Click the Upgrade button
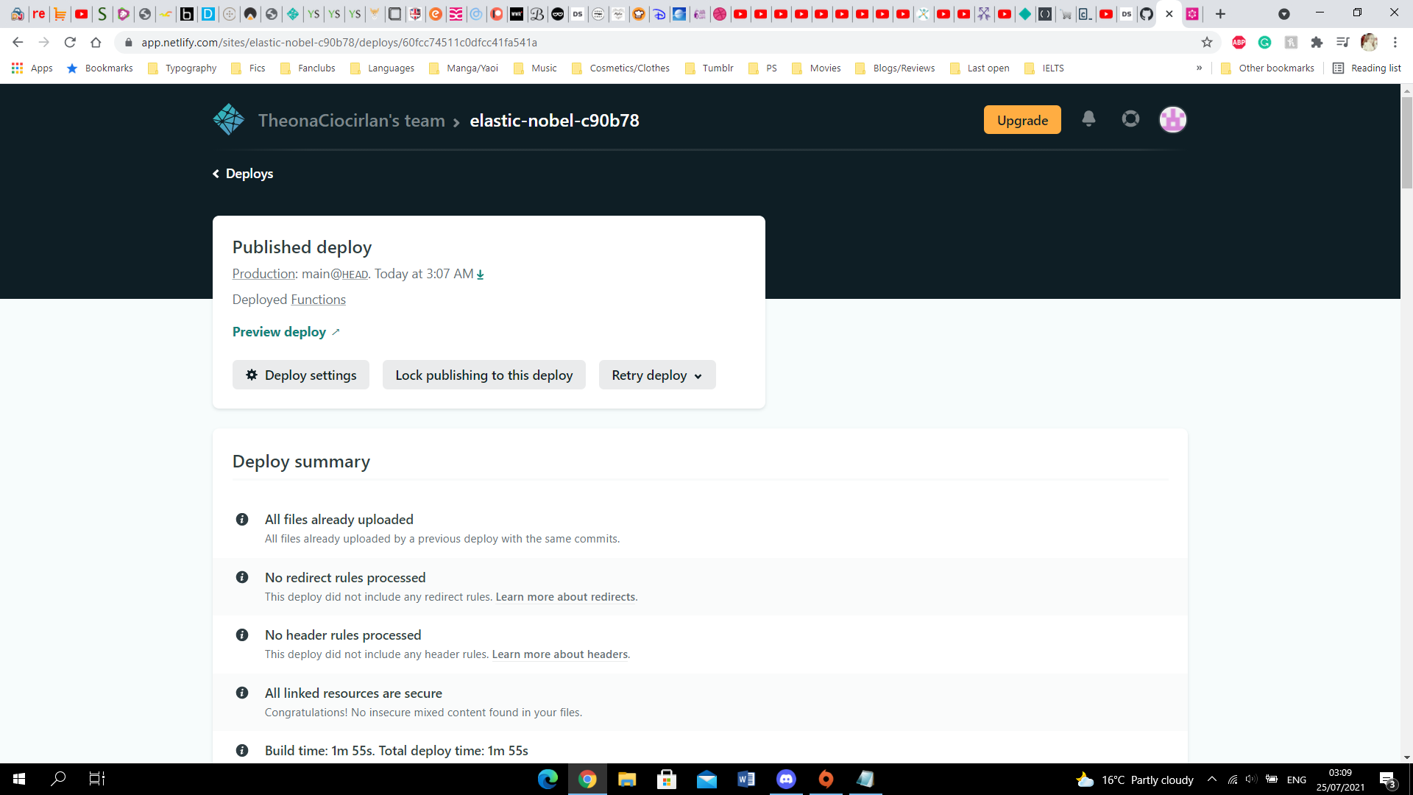Image resolution: width=1413 pixels, height=795 pixels. coord(1021,119)
